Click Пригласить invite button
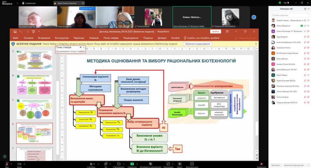This screenshot has height=168, width=311. click(x=276, y=165)
